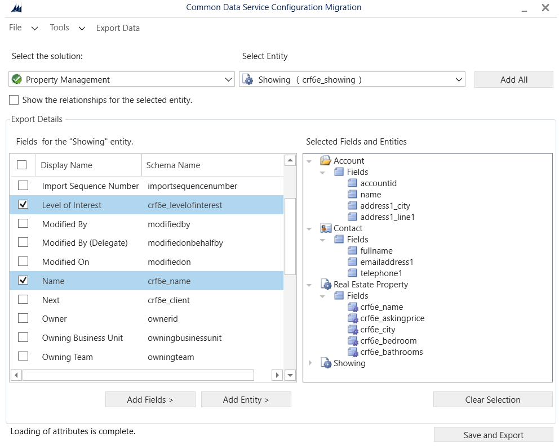Open the File menu
Image resolution: width=559 pixels, height=446 pixels.
click(x=15, y=28)
